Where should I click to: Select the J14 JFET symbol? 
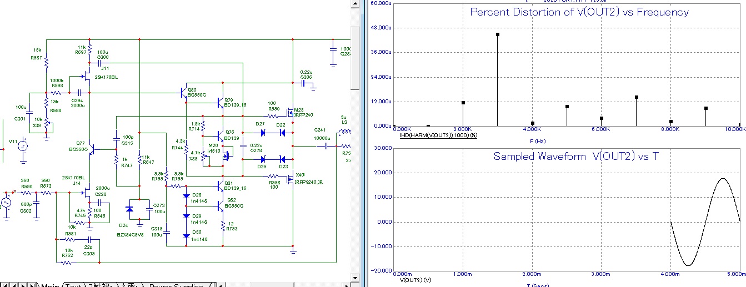tap(87, 193)
